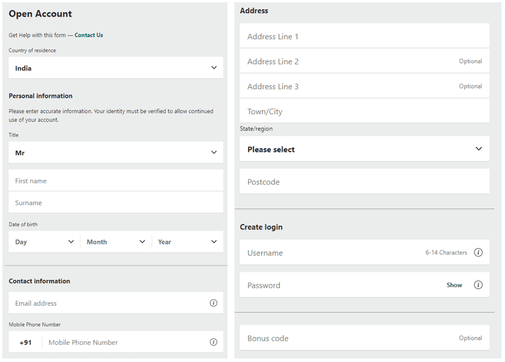
Task: Open the Contact Us link
Action: tap(88, 34)
